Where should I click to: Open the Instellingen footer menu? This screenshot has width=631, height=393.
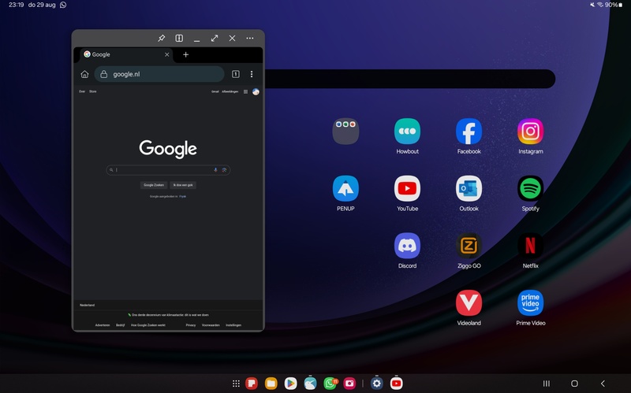click(x=233, y=325)
